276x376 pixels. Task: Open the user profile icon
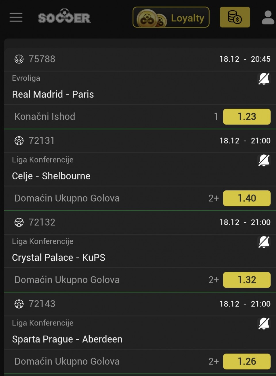click(268, 18)
